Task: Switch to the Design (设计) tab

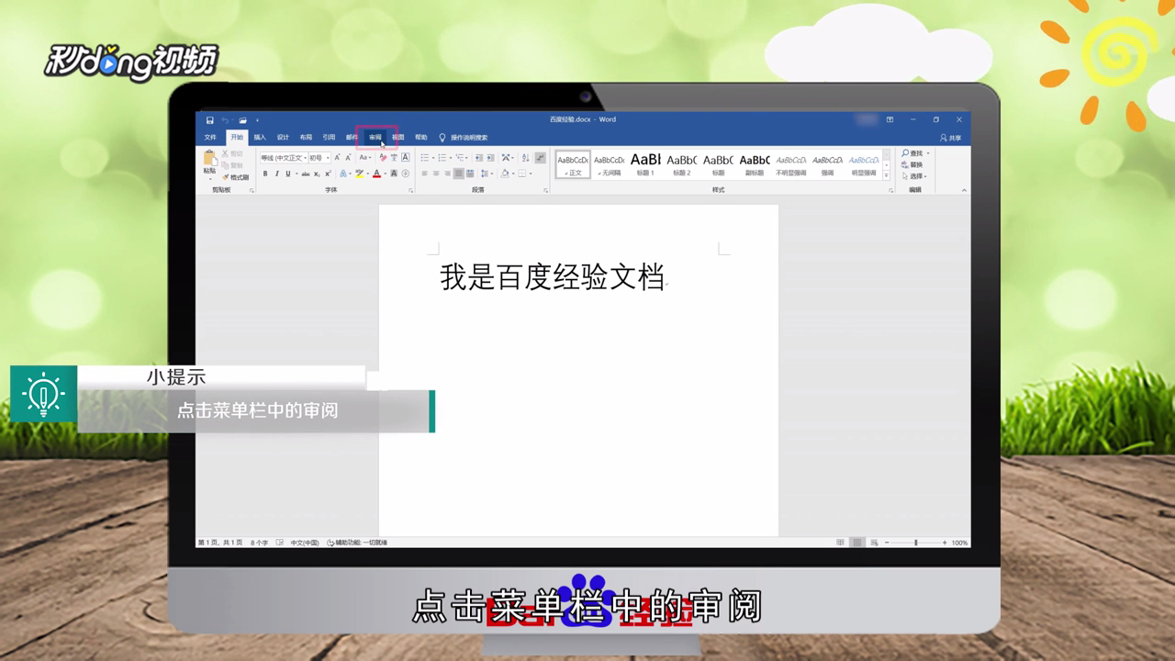Action: click(283, 138)
